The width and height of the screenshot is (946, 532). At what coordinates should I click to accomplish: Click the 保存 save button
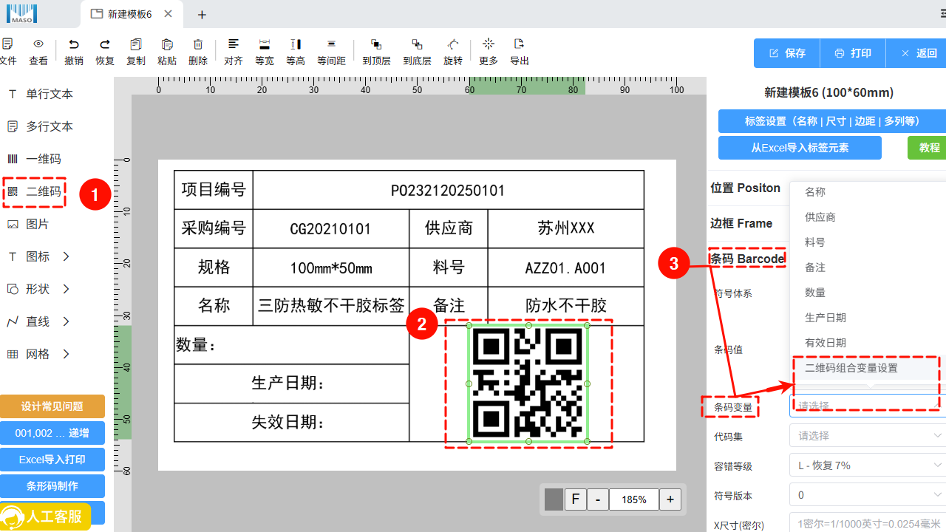(787, 53)
